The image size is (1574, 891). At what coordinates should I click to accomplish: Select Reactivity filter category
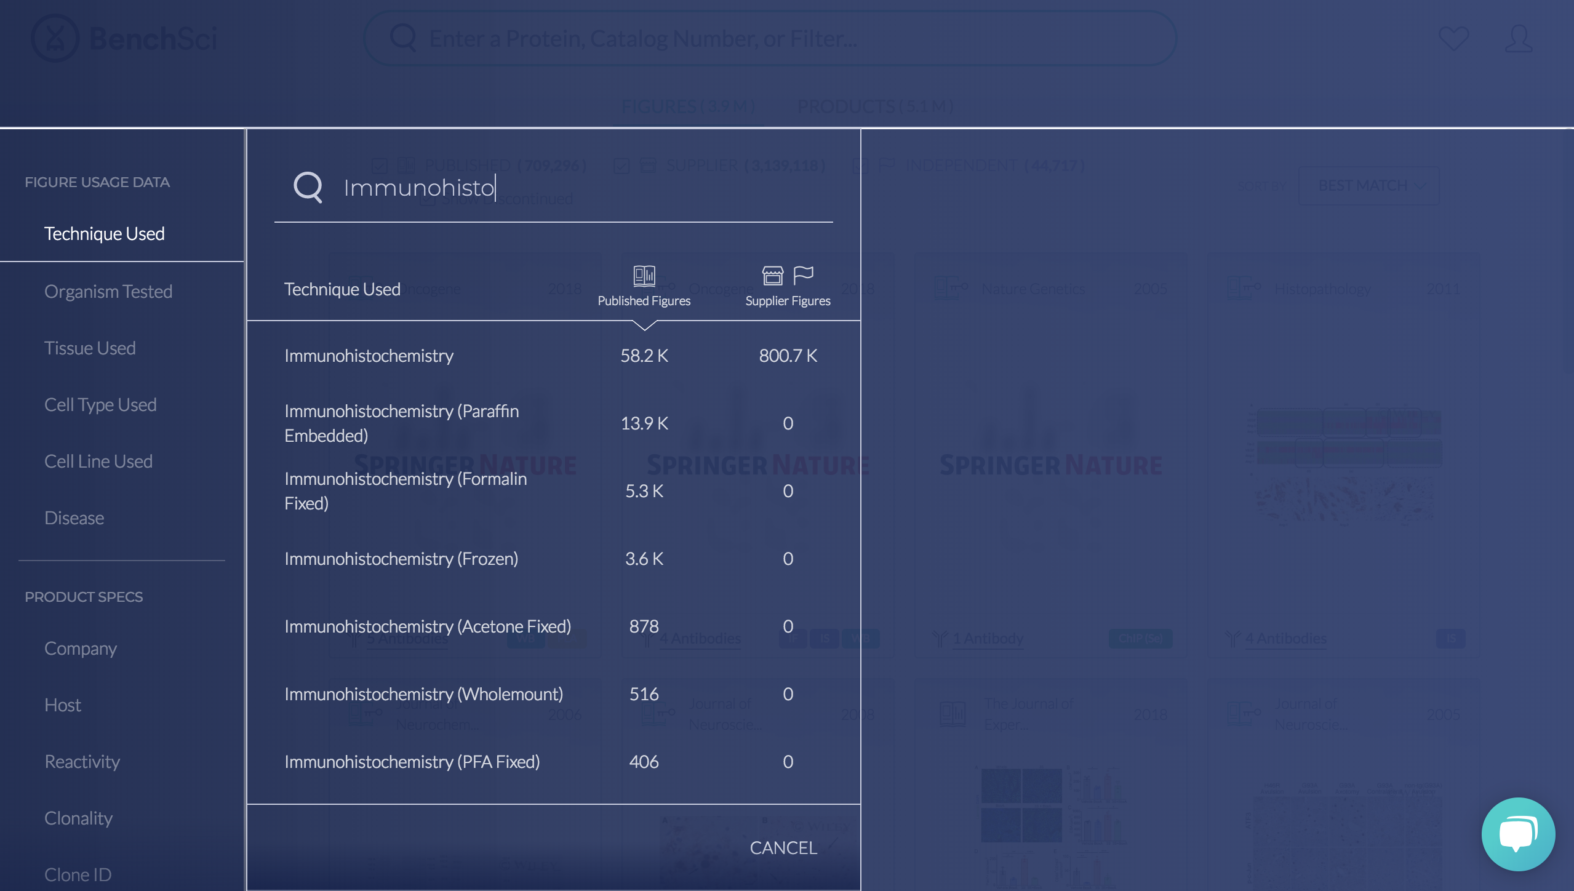(82, 761)
